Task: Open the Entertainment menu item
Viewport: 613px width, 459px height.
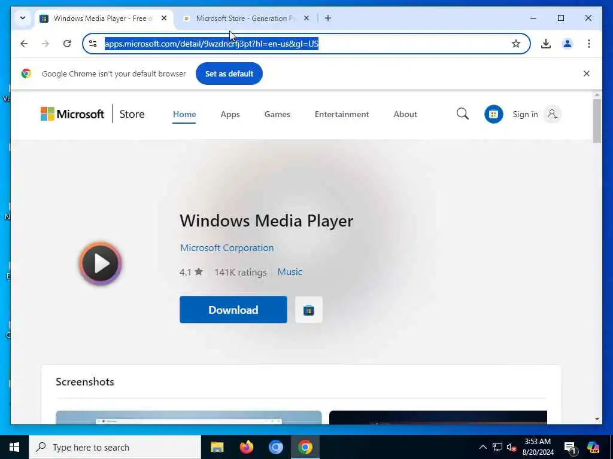Action: (x=342, y=114)
